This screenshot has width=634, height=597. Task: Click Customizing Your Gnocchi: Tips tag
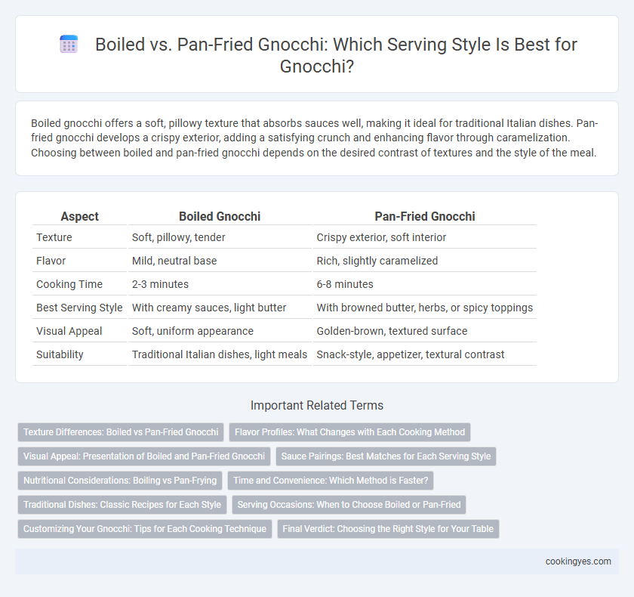click(145, 529)
